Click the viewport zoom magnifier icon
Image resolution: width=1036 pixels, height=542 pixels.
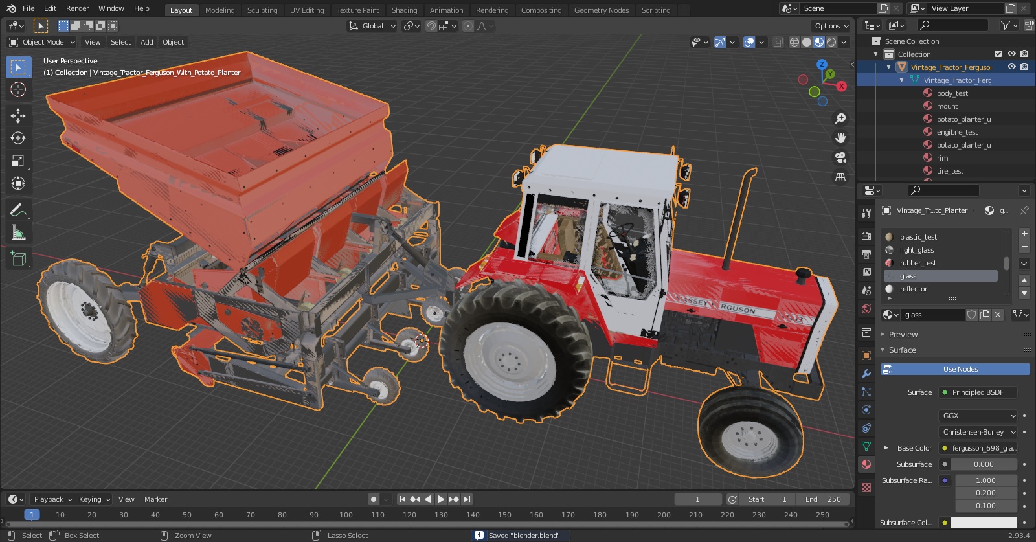[x=840, y=119]
